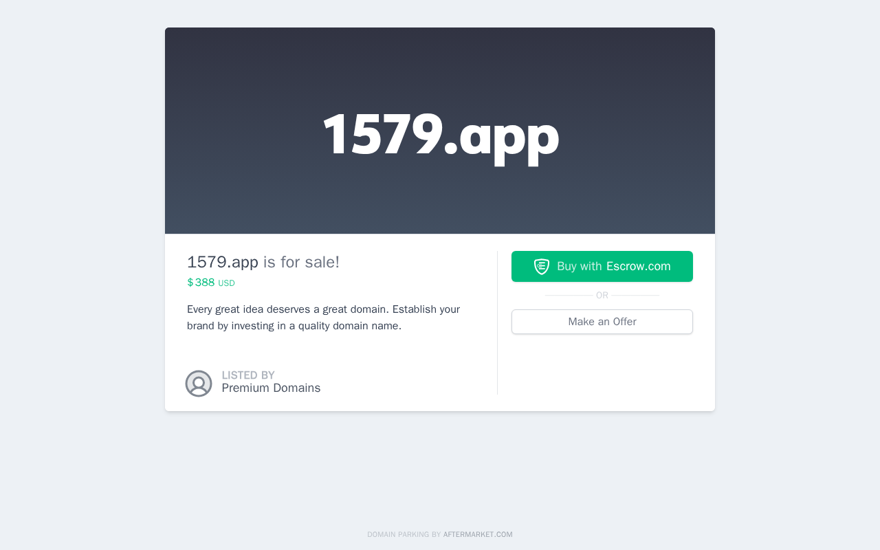Screen dimensions: 880x550
Task: Click the Make an Offer button
Action: [x=602, y=322]
